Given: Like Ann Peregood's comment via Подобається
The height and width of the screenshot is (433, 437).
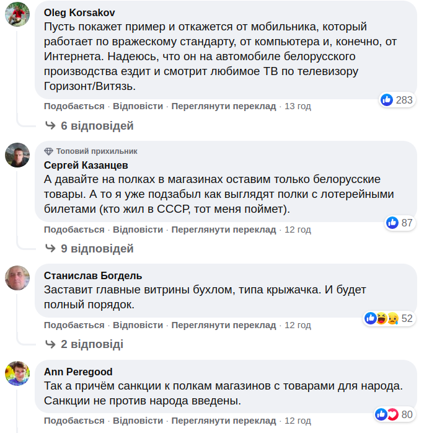Looking at the screenshot, I should 74,421.
